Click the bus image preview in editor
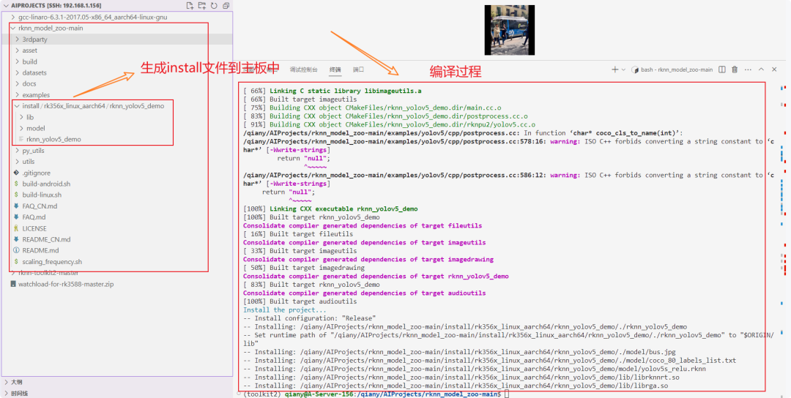This screenshot has height=398, width=791. (510, 30)
